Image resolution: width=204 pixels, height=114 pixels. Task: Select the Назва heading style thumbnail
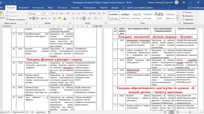[x=159, y=16]
